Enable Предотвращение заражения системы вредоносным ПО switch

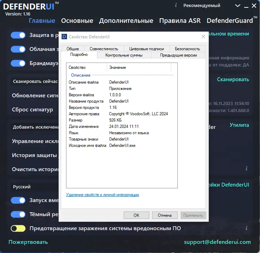tap(18, 228)
